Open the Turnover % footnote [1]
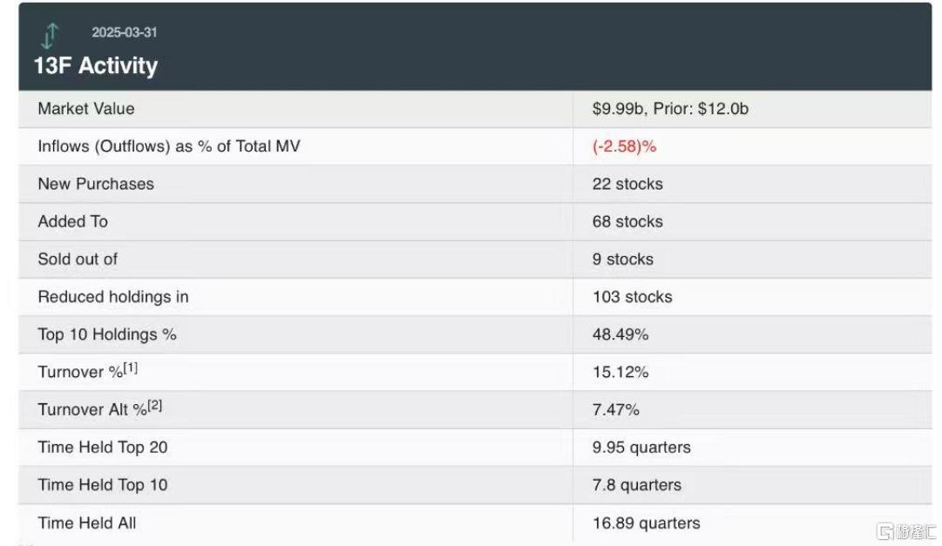Viewport: 942px width, 546px height. pyautogui.click(x=131, y=367)
